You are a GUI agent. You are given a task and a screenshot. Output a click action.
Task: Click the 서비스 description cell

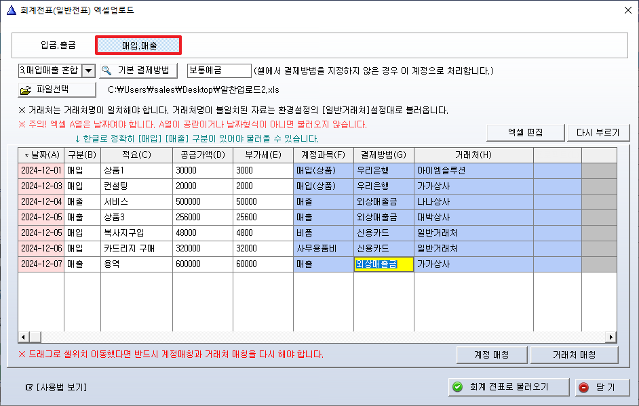click(136, 201)
